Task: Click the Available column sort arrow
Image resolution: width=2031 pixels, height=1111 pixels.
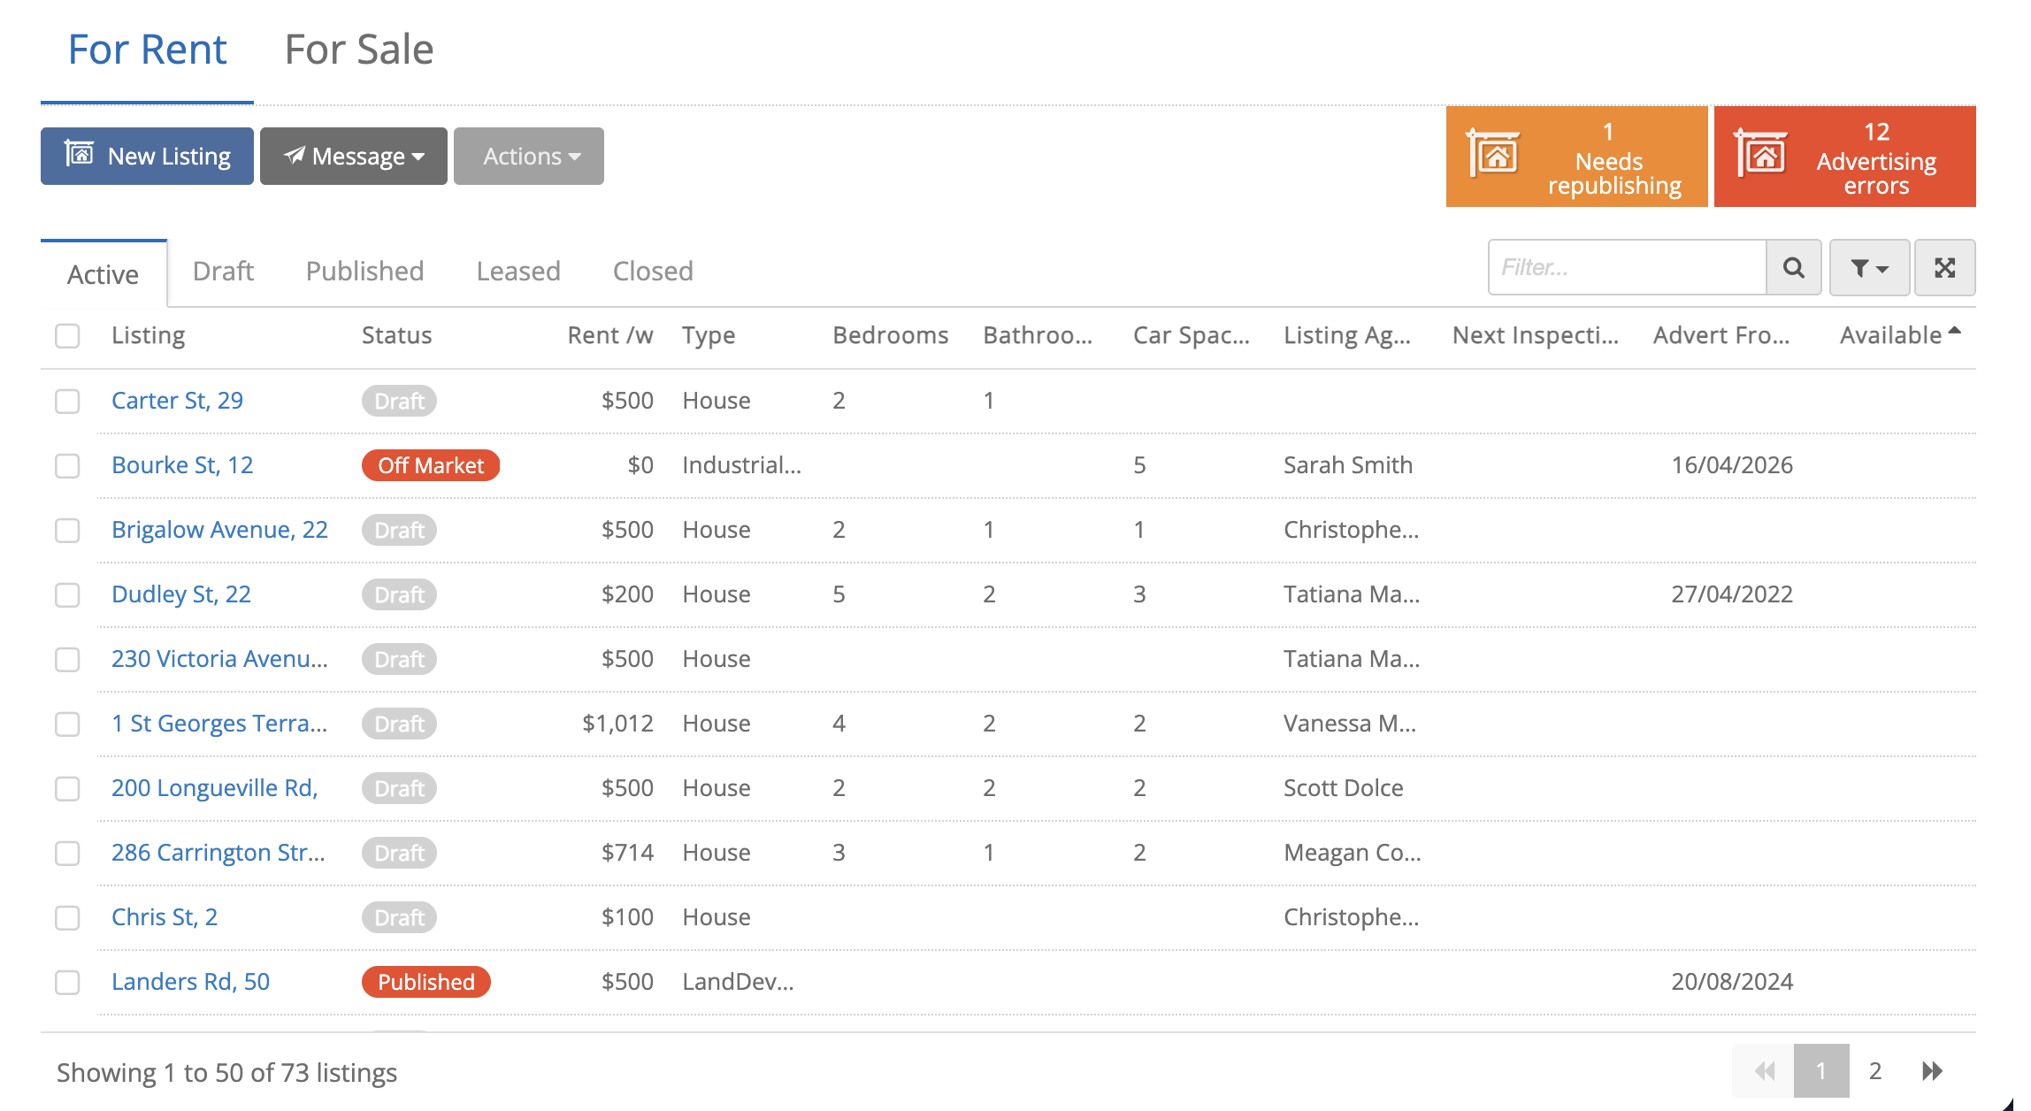Action: click(x=1955, y=331)
